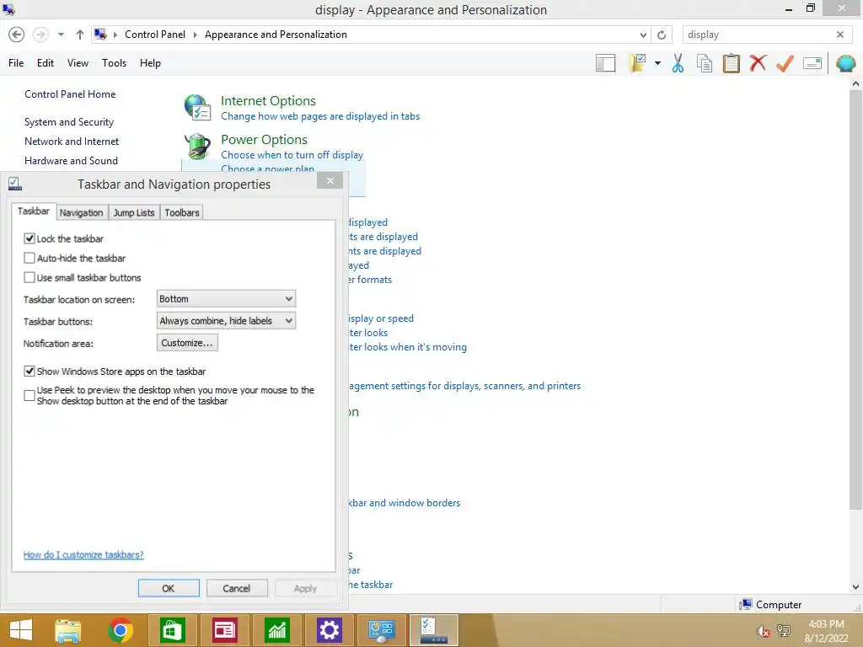Open the Tools menu
The width and height of the screenshot is (863, 647).
114,62
